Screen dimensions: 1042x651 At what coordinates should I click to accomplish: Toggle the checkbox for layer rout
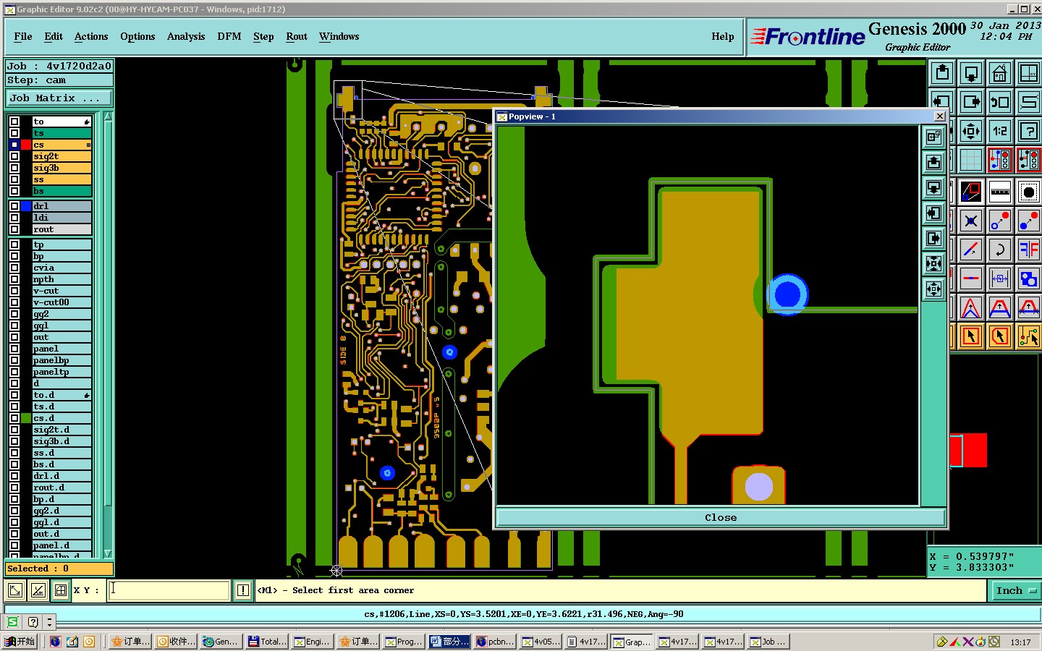click(x=14, y=229)
